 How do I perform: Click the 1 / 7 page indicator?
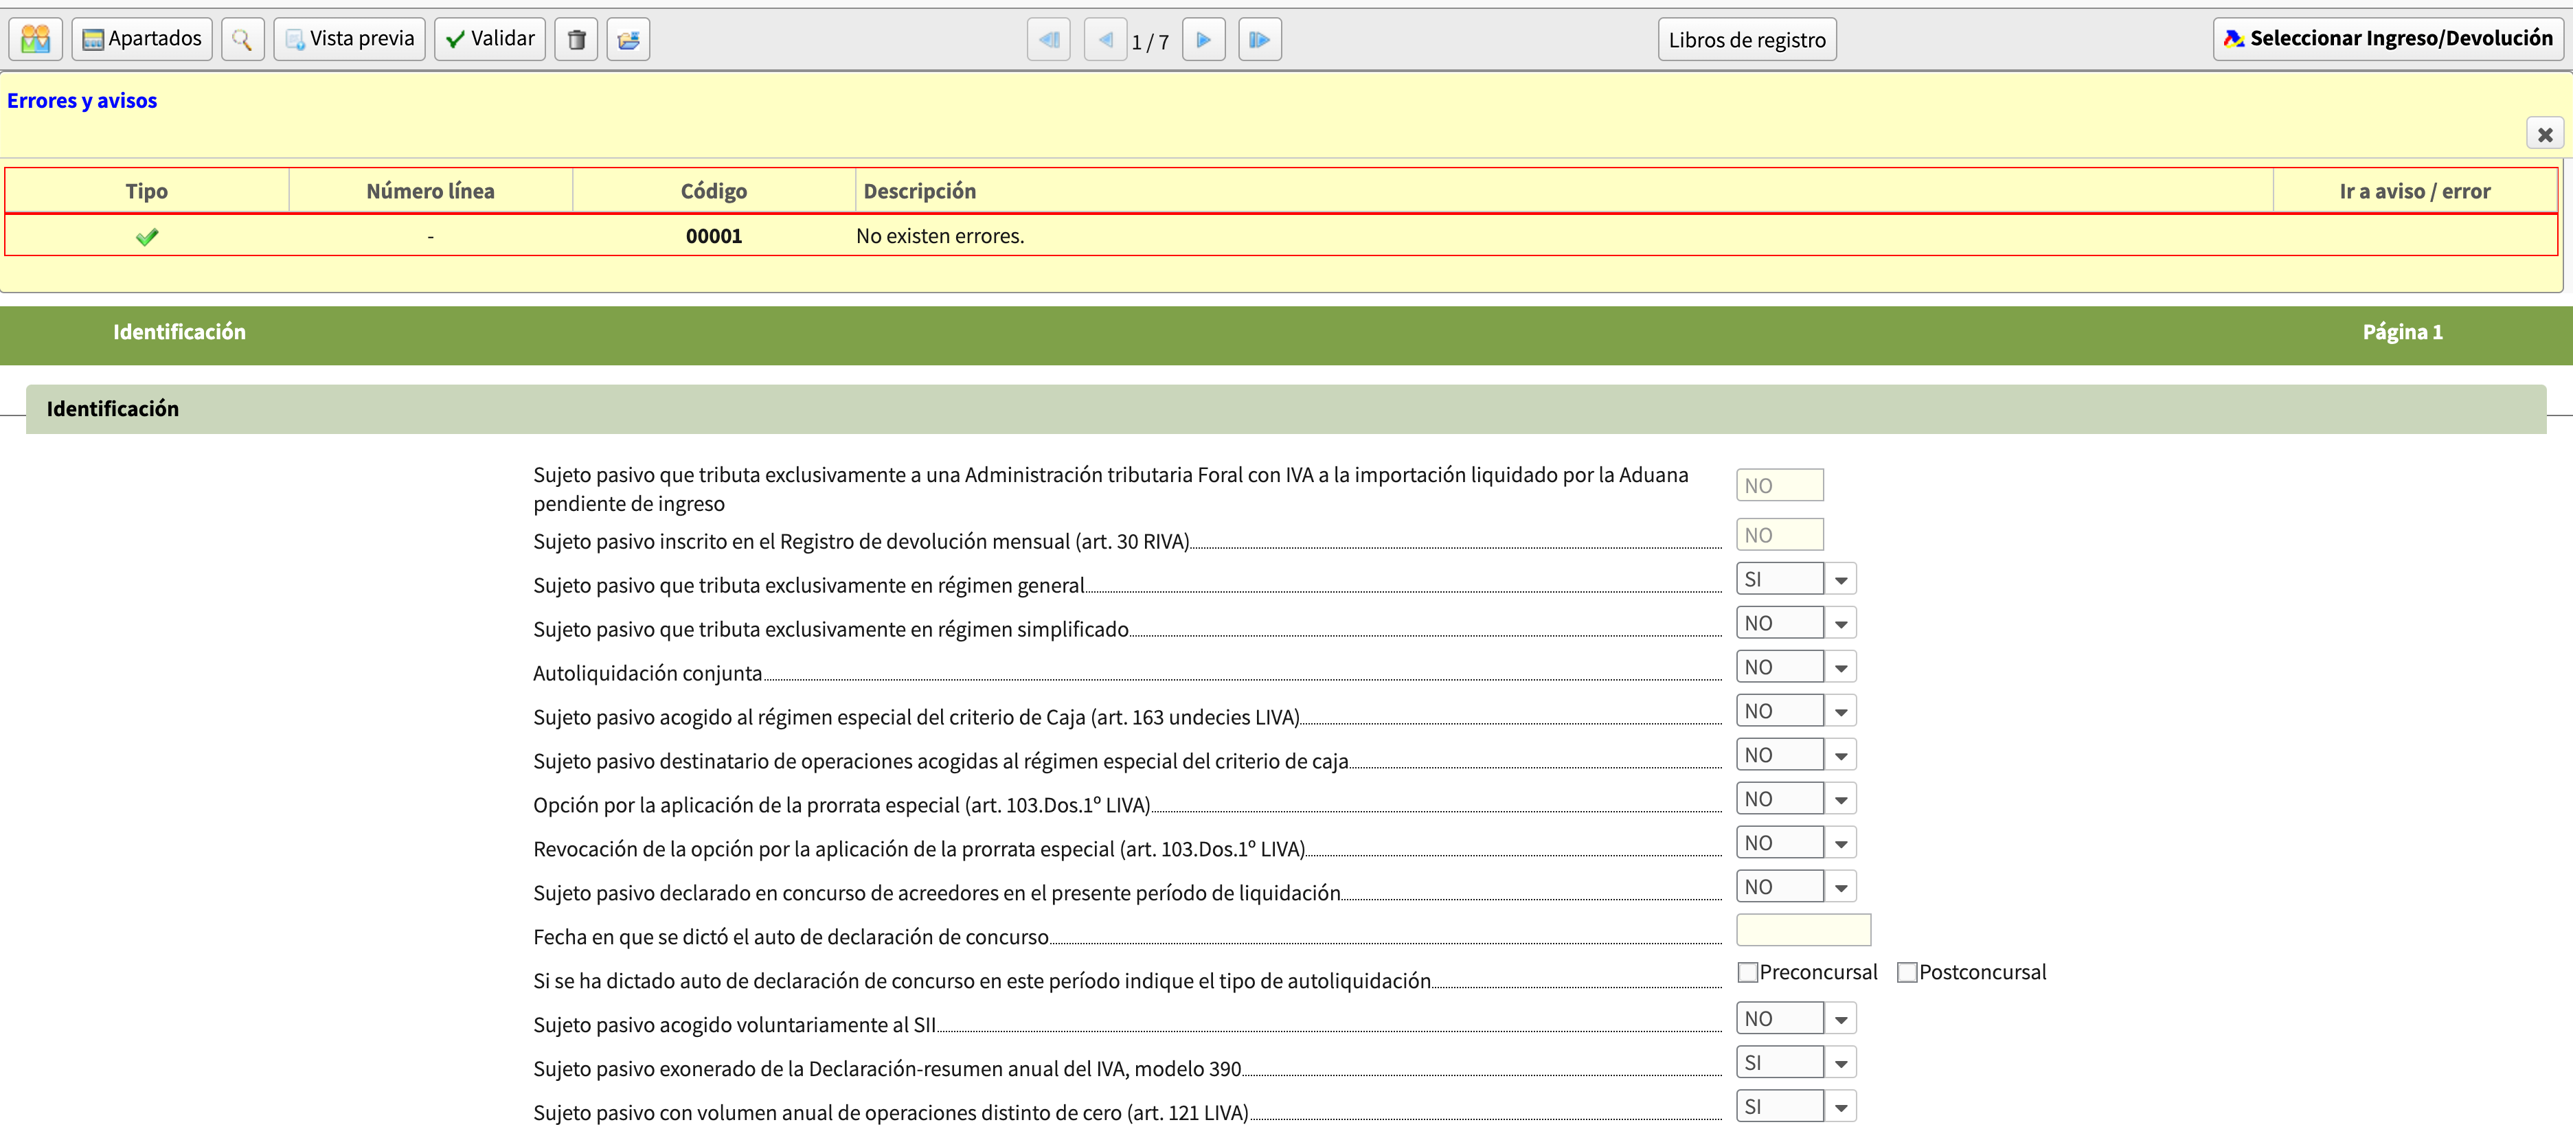pyautogui.click(x=1150, y=42)
